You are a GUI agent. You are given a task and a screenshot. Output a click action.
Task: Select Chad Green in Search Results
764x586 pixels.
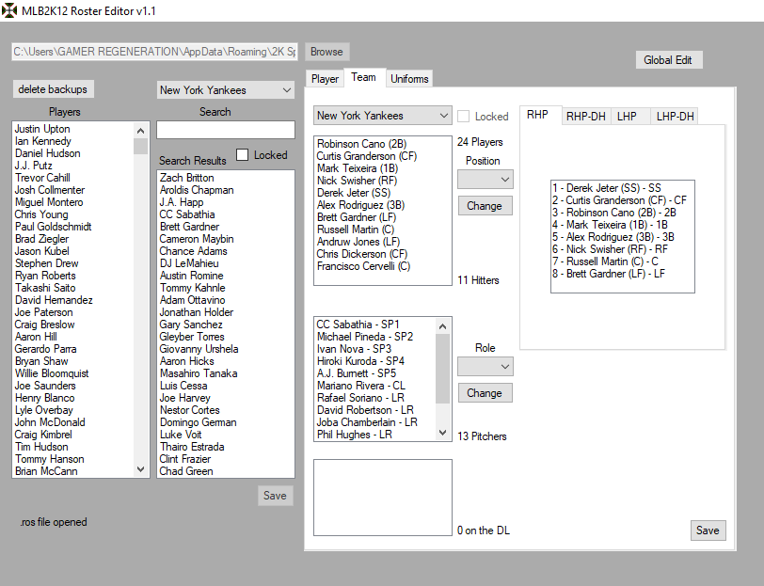point(185,471)
